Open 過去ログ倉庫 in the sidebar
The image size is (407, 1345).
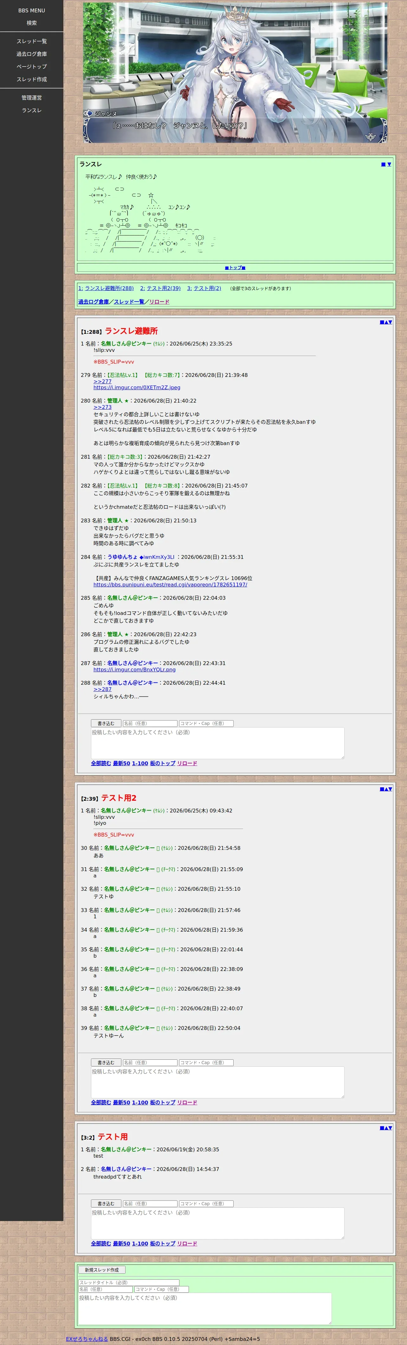tap(32, 54)
